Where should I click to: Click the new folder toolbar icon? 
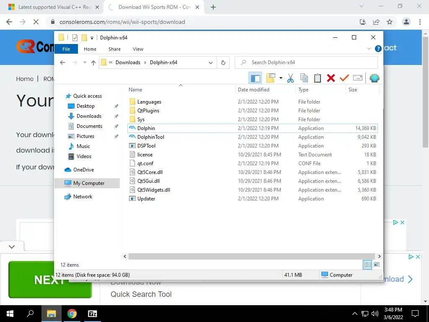coord(270,78)
